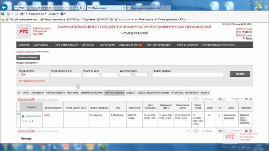Click the warning triangle icon in row 1929/1
The height and width of the screenshot is (151, 269).
(23, 116)
